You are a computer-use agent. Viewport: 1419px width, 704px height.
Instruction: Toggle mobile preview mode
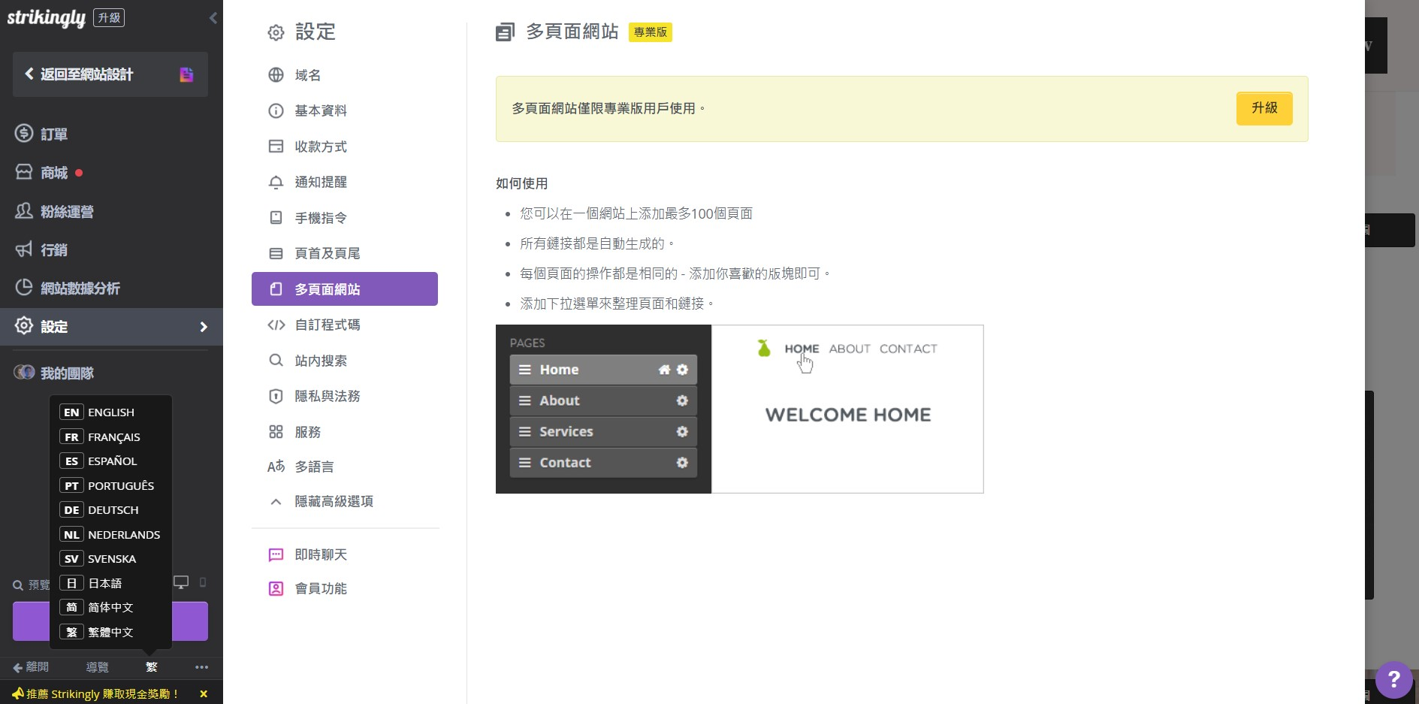(x=201, y=582)
